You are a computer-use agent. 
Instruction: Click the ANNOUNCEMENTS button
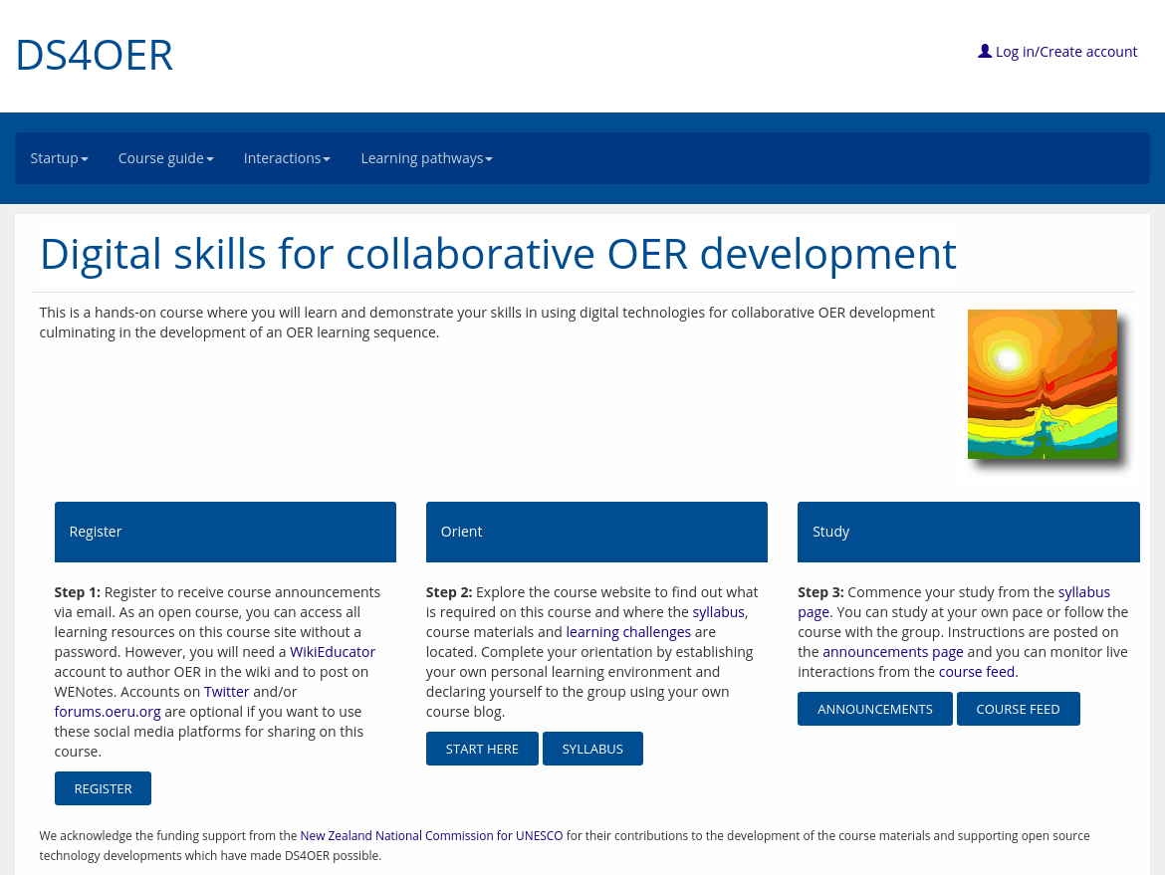click(x=875, y=709)
